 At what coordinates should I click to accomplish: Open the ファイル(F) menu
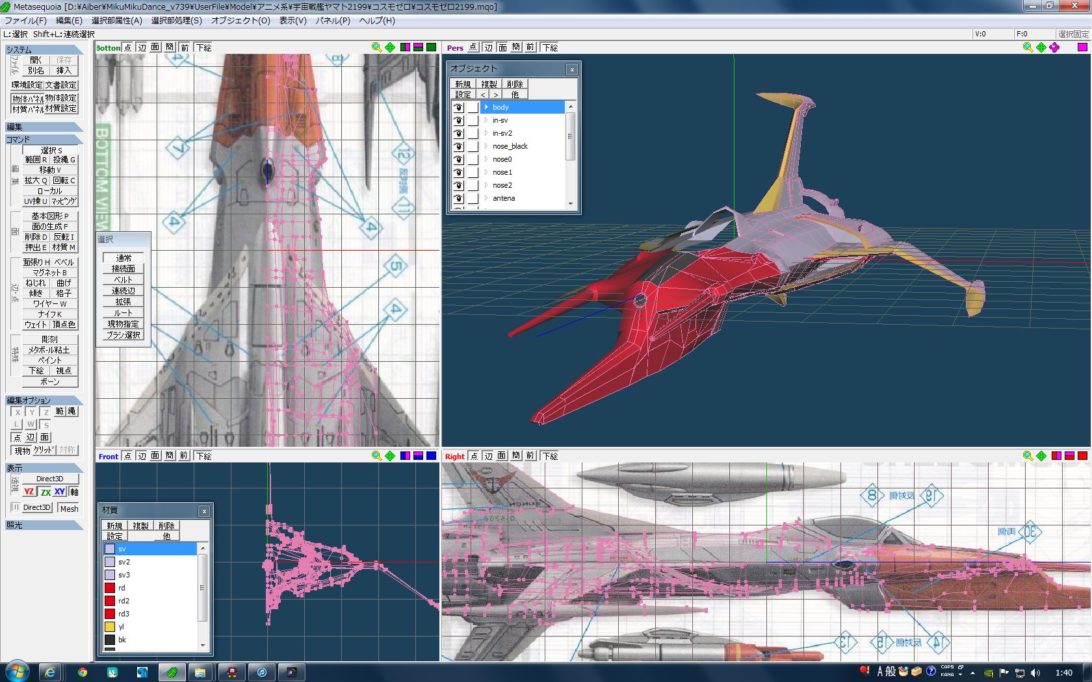(25, 20)
